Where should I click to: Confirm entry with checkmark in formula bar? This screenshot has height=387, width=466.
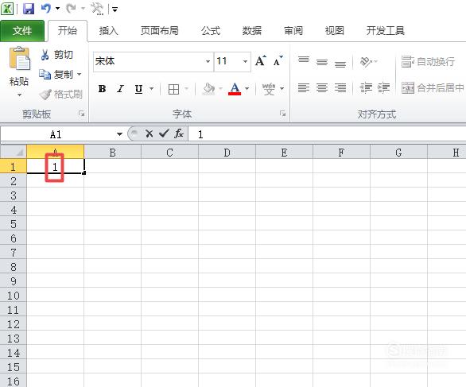click(164, 134)
